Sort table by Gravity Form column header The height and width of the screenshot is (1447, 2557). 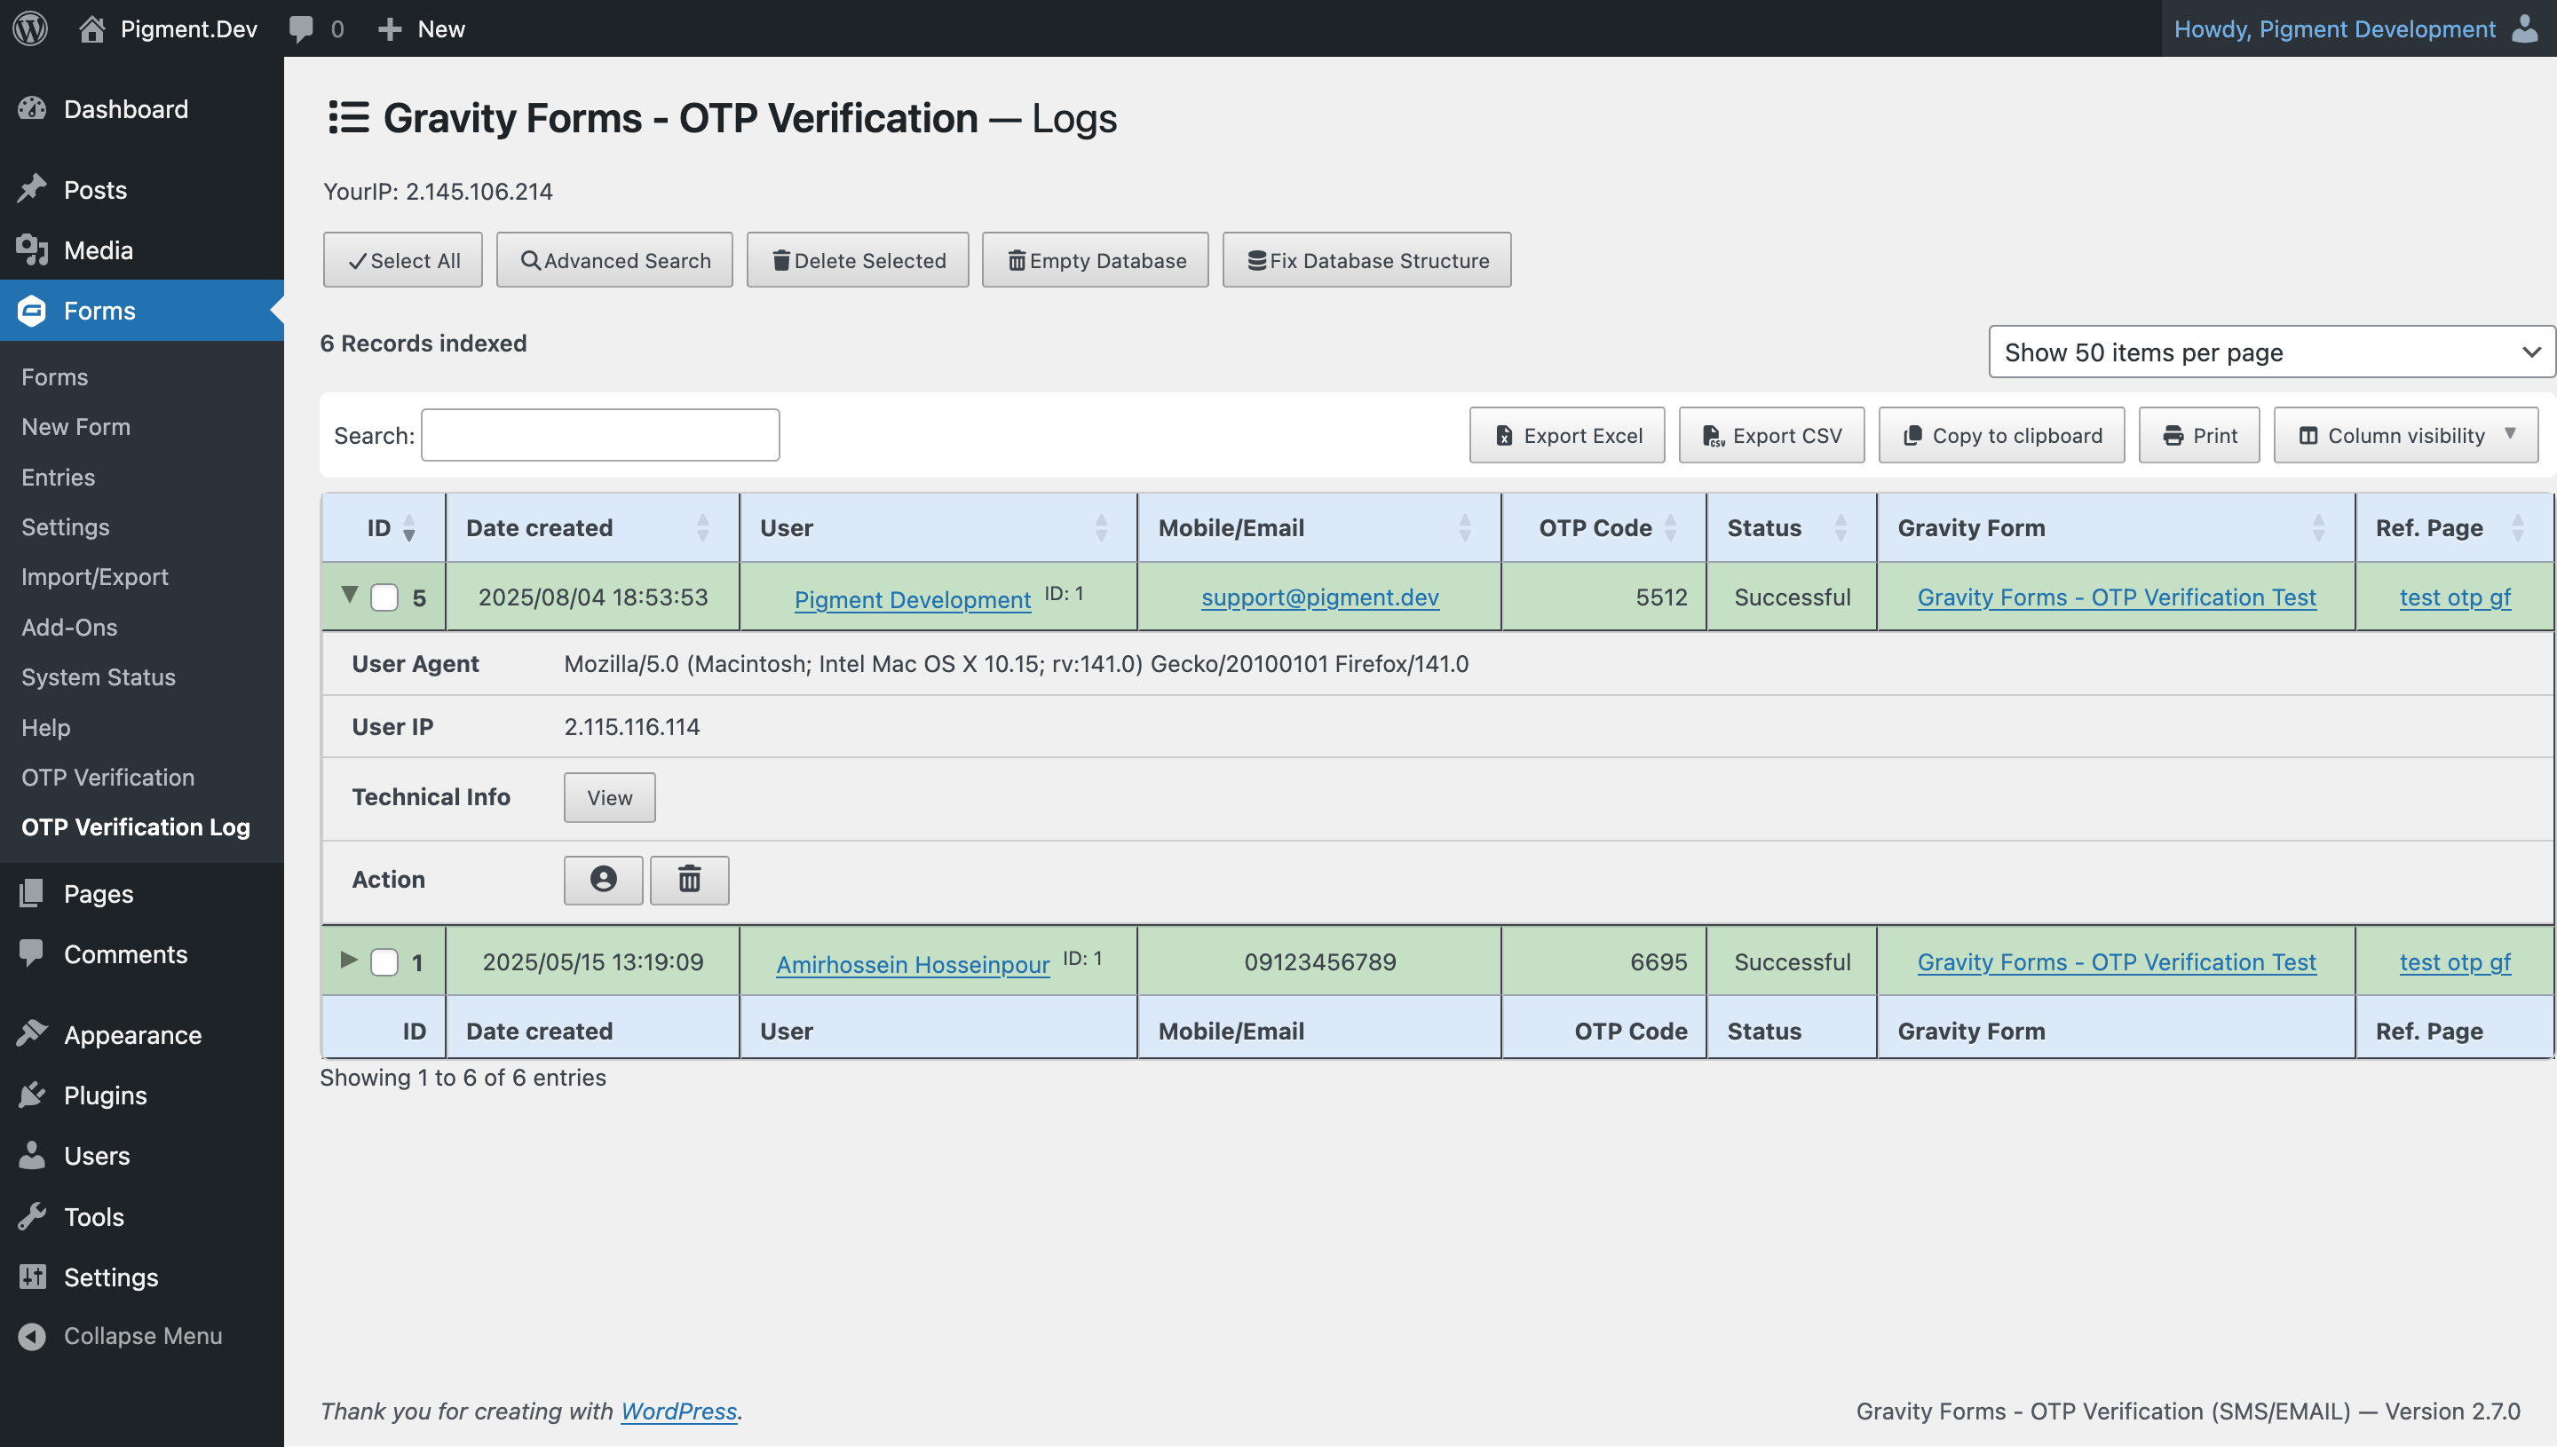click(2116, 527)
